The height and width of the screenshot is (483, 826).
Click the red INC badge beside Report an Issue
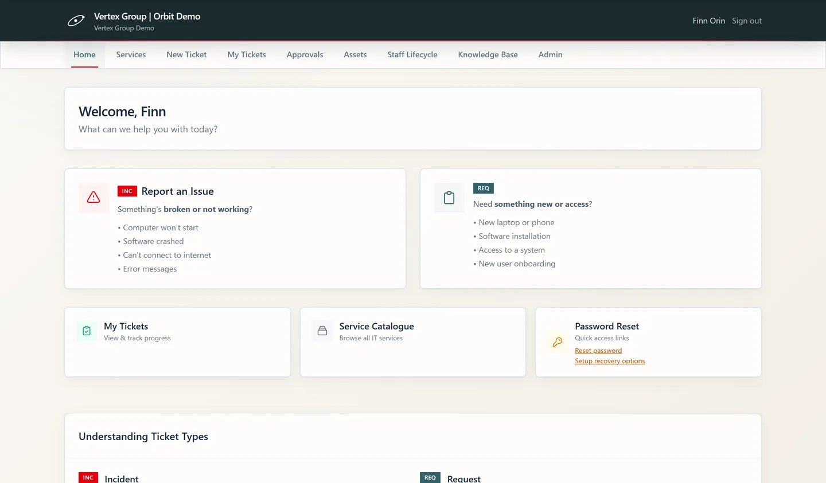[x=127, y=191]
